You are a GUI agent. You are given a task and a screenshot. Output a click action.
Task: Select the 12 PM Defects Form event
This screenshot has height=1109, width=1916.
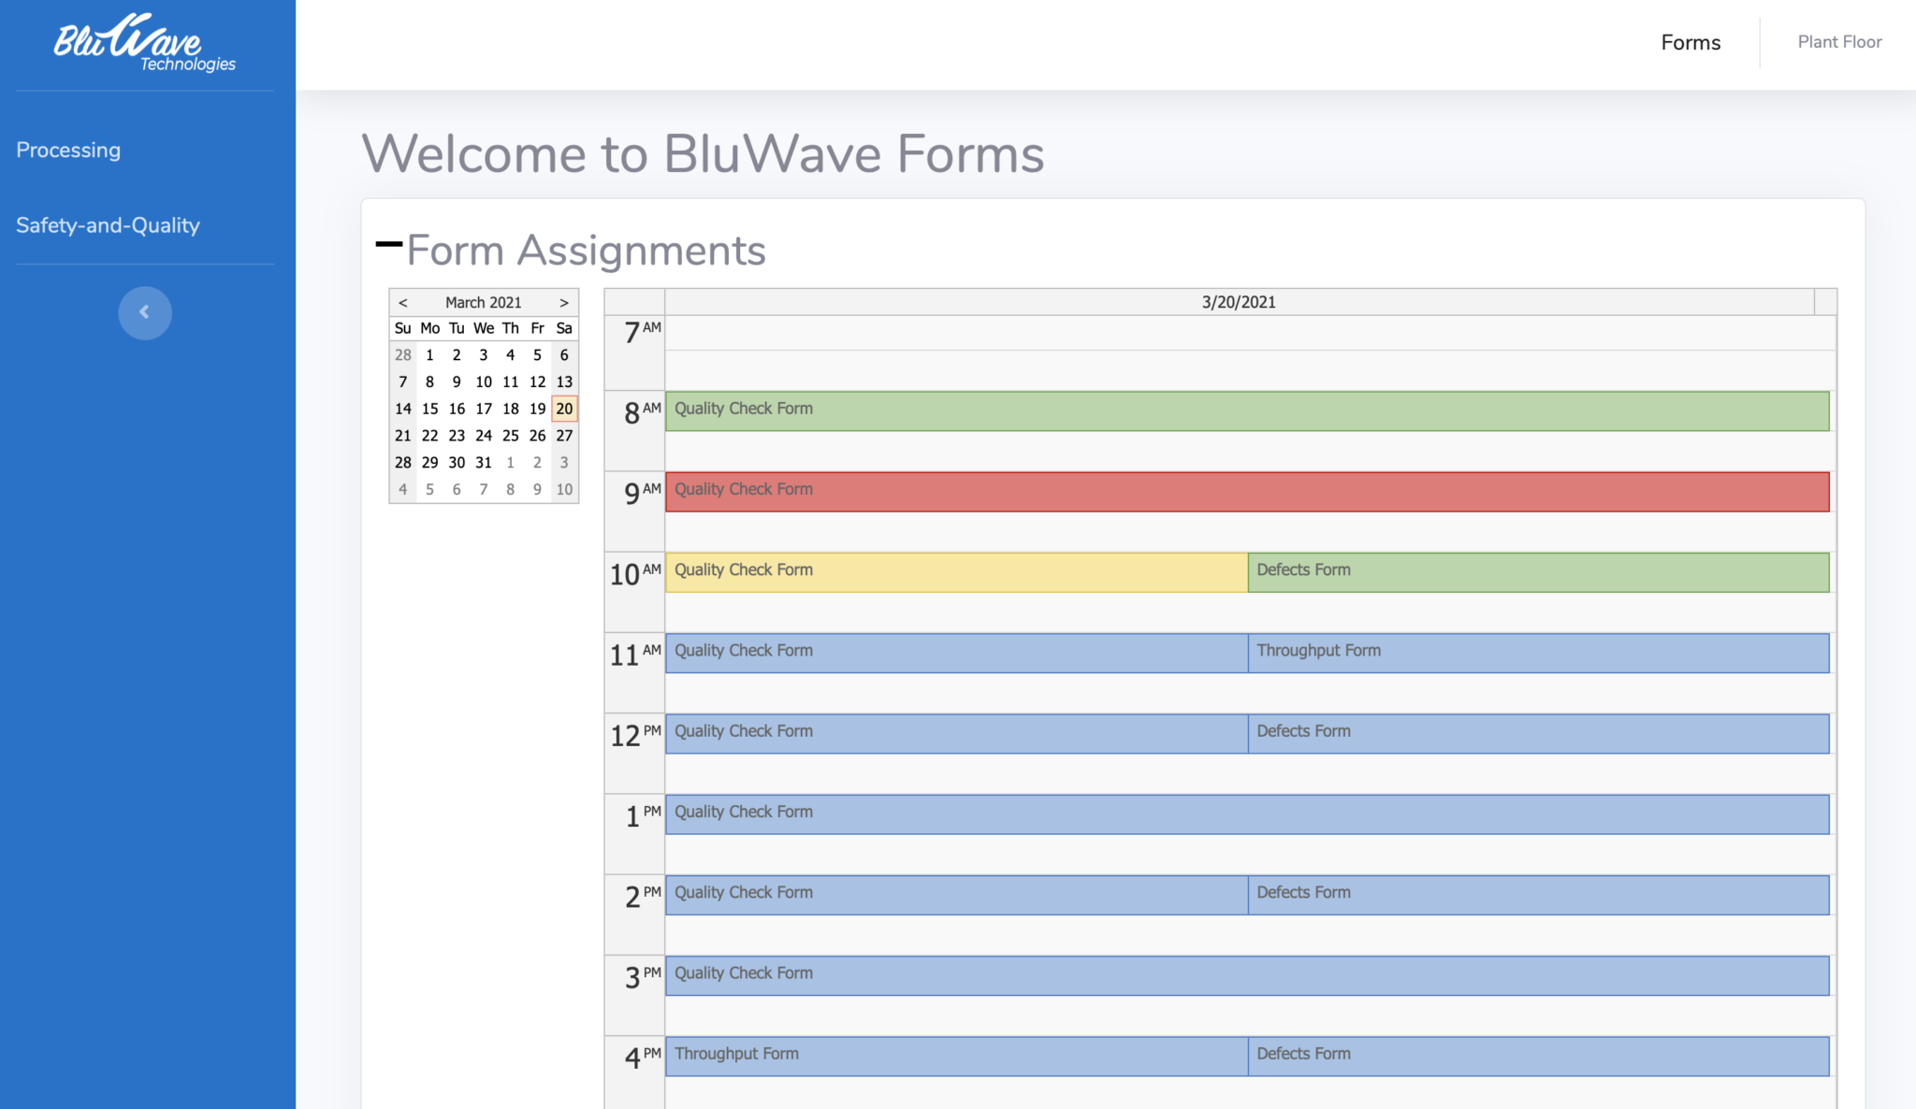(1538, 732)
